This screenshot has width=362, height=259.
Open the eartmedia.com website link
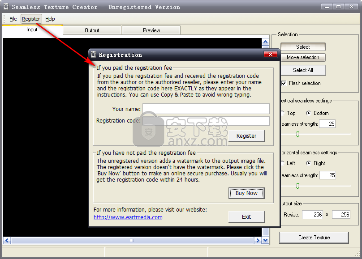(x=128, y=217)
